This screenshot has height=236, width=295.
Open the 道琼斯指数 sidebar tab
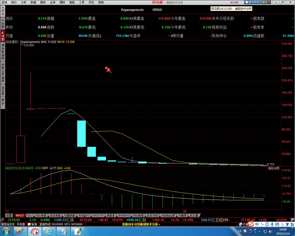coord(3,51)
